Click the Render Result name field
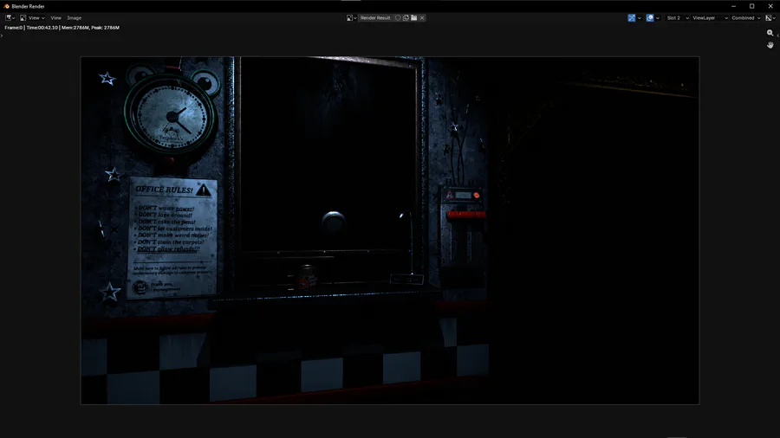This screenshot has width=780, height=438. tap(375, 18)
